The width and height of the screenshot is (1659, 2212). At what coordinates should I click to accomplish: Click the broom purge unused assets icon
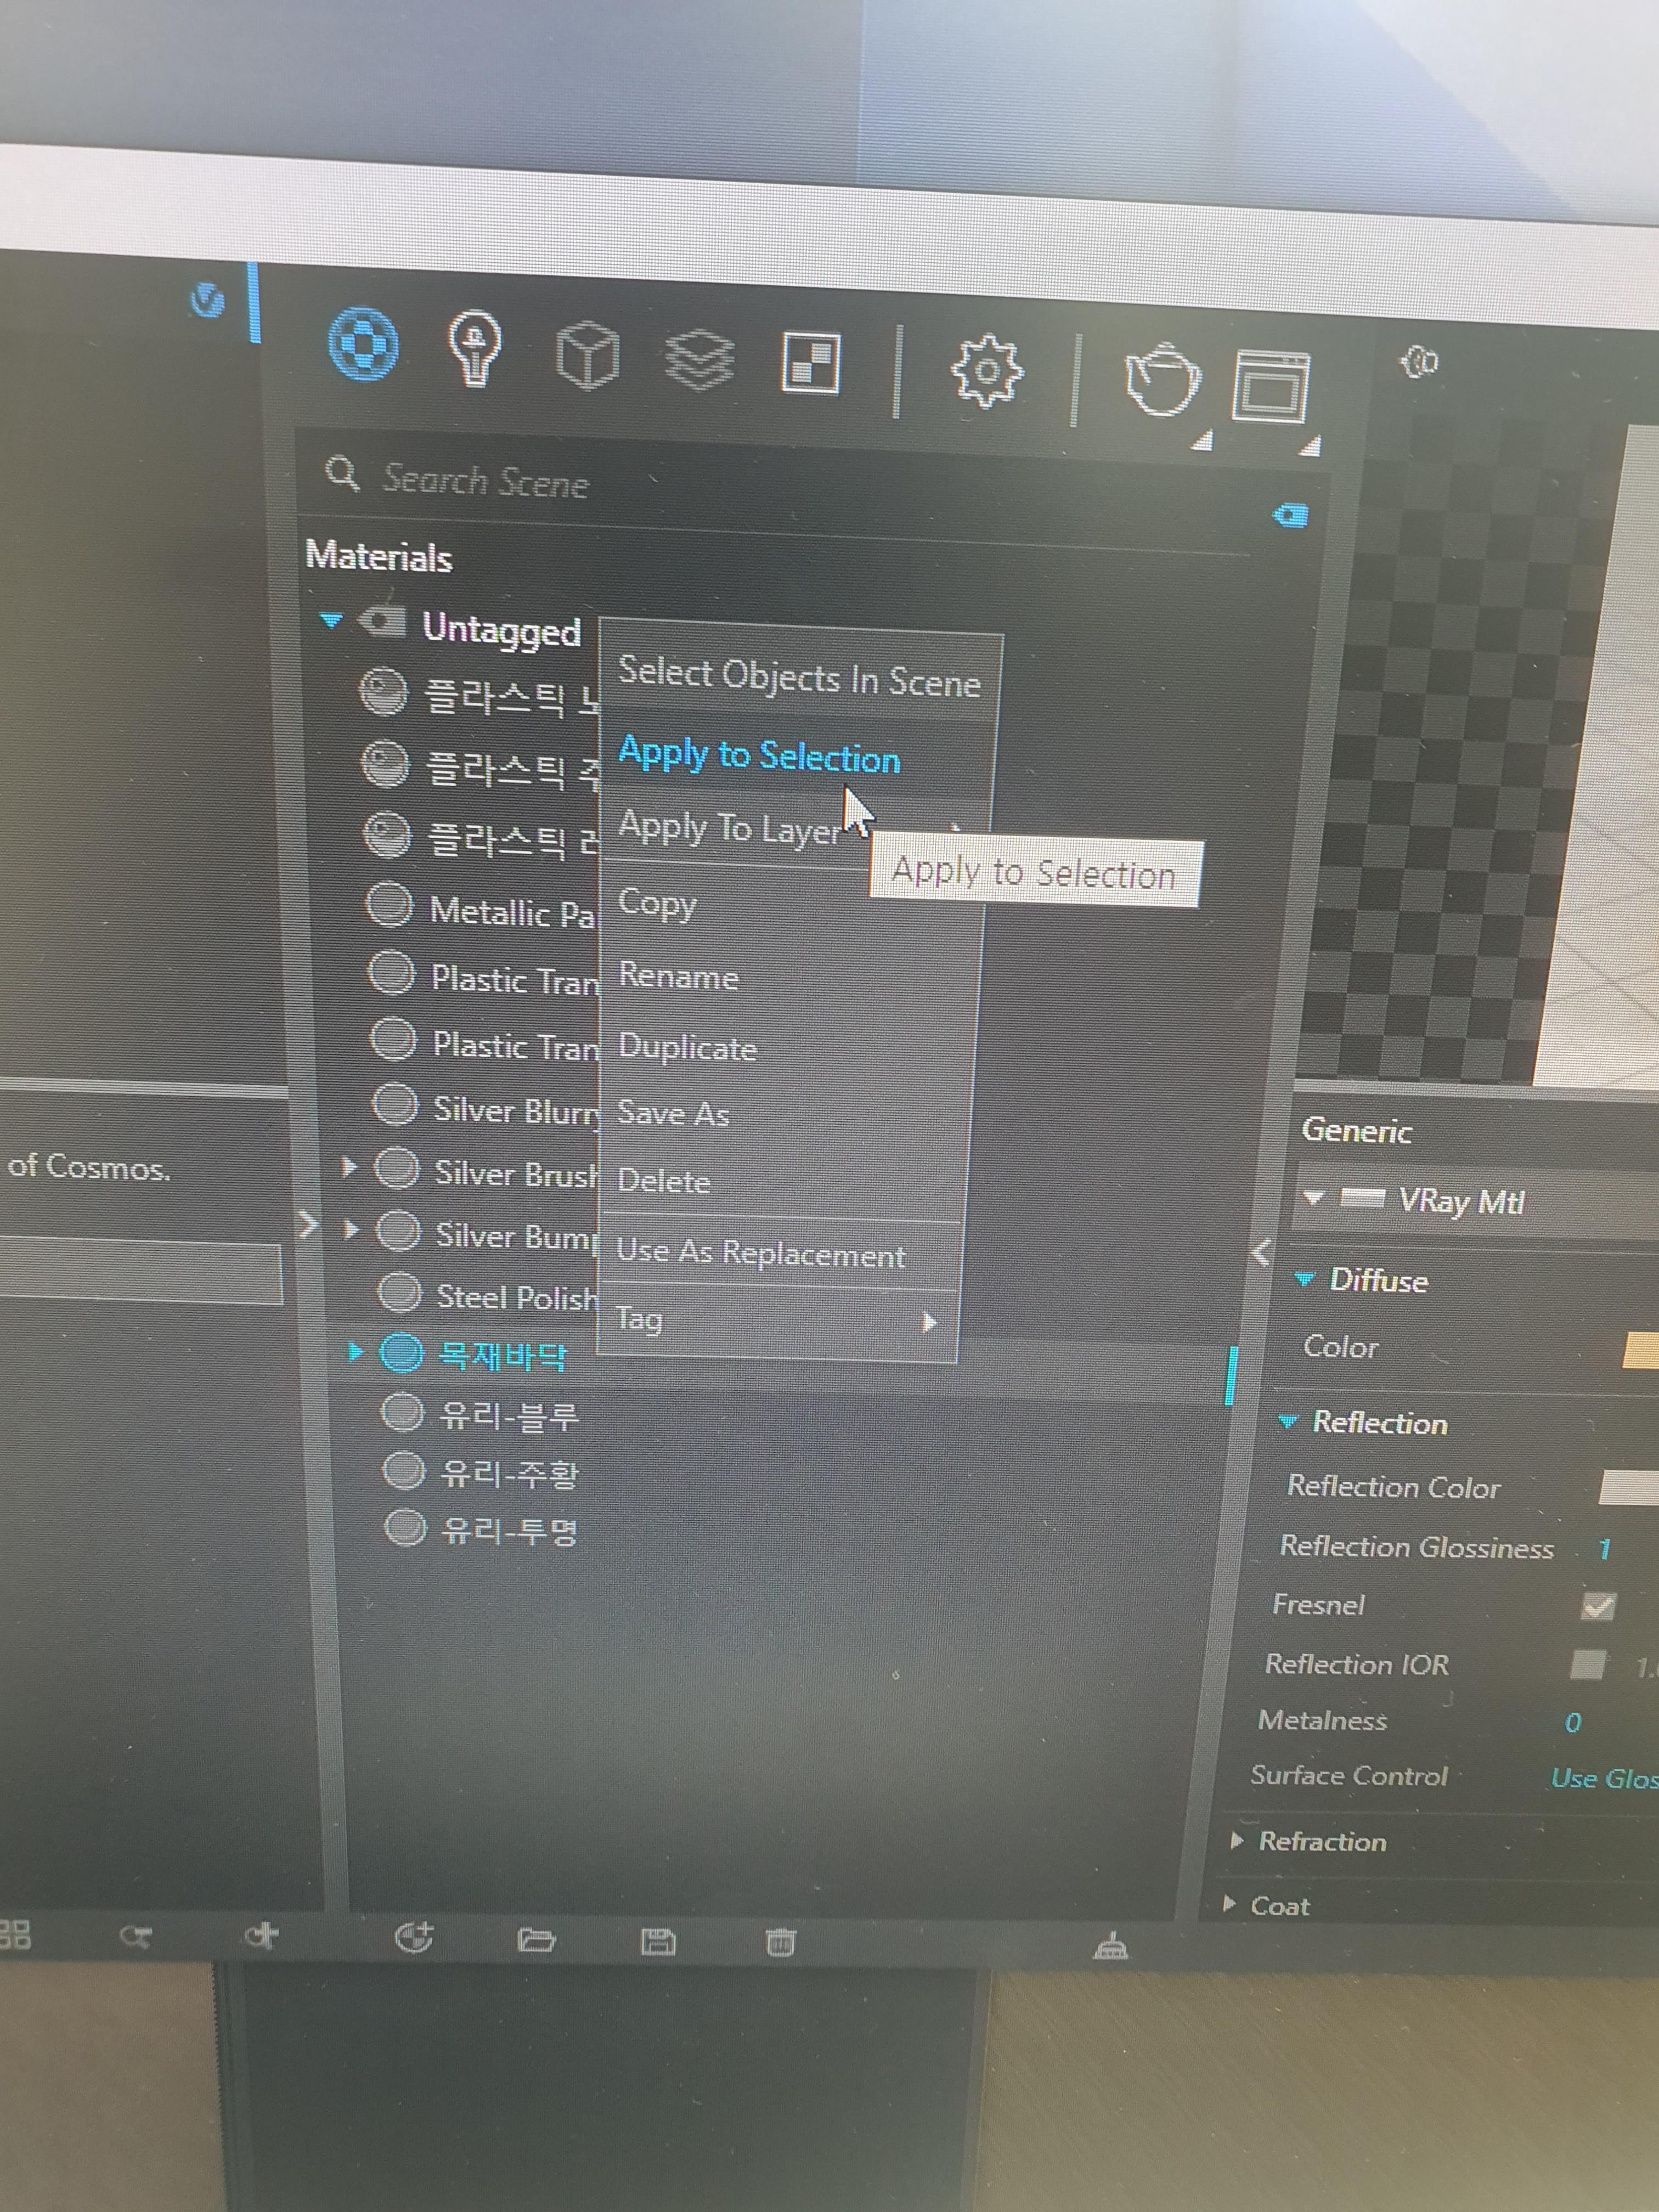(x=1111, y=1945)
